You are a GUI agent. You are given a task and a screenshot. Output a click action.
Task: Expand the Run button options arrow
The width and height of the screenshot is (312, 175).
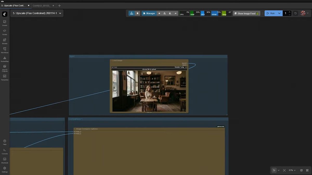point(279,13)
